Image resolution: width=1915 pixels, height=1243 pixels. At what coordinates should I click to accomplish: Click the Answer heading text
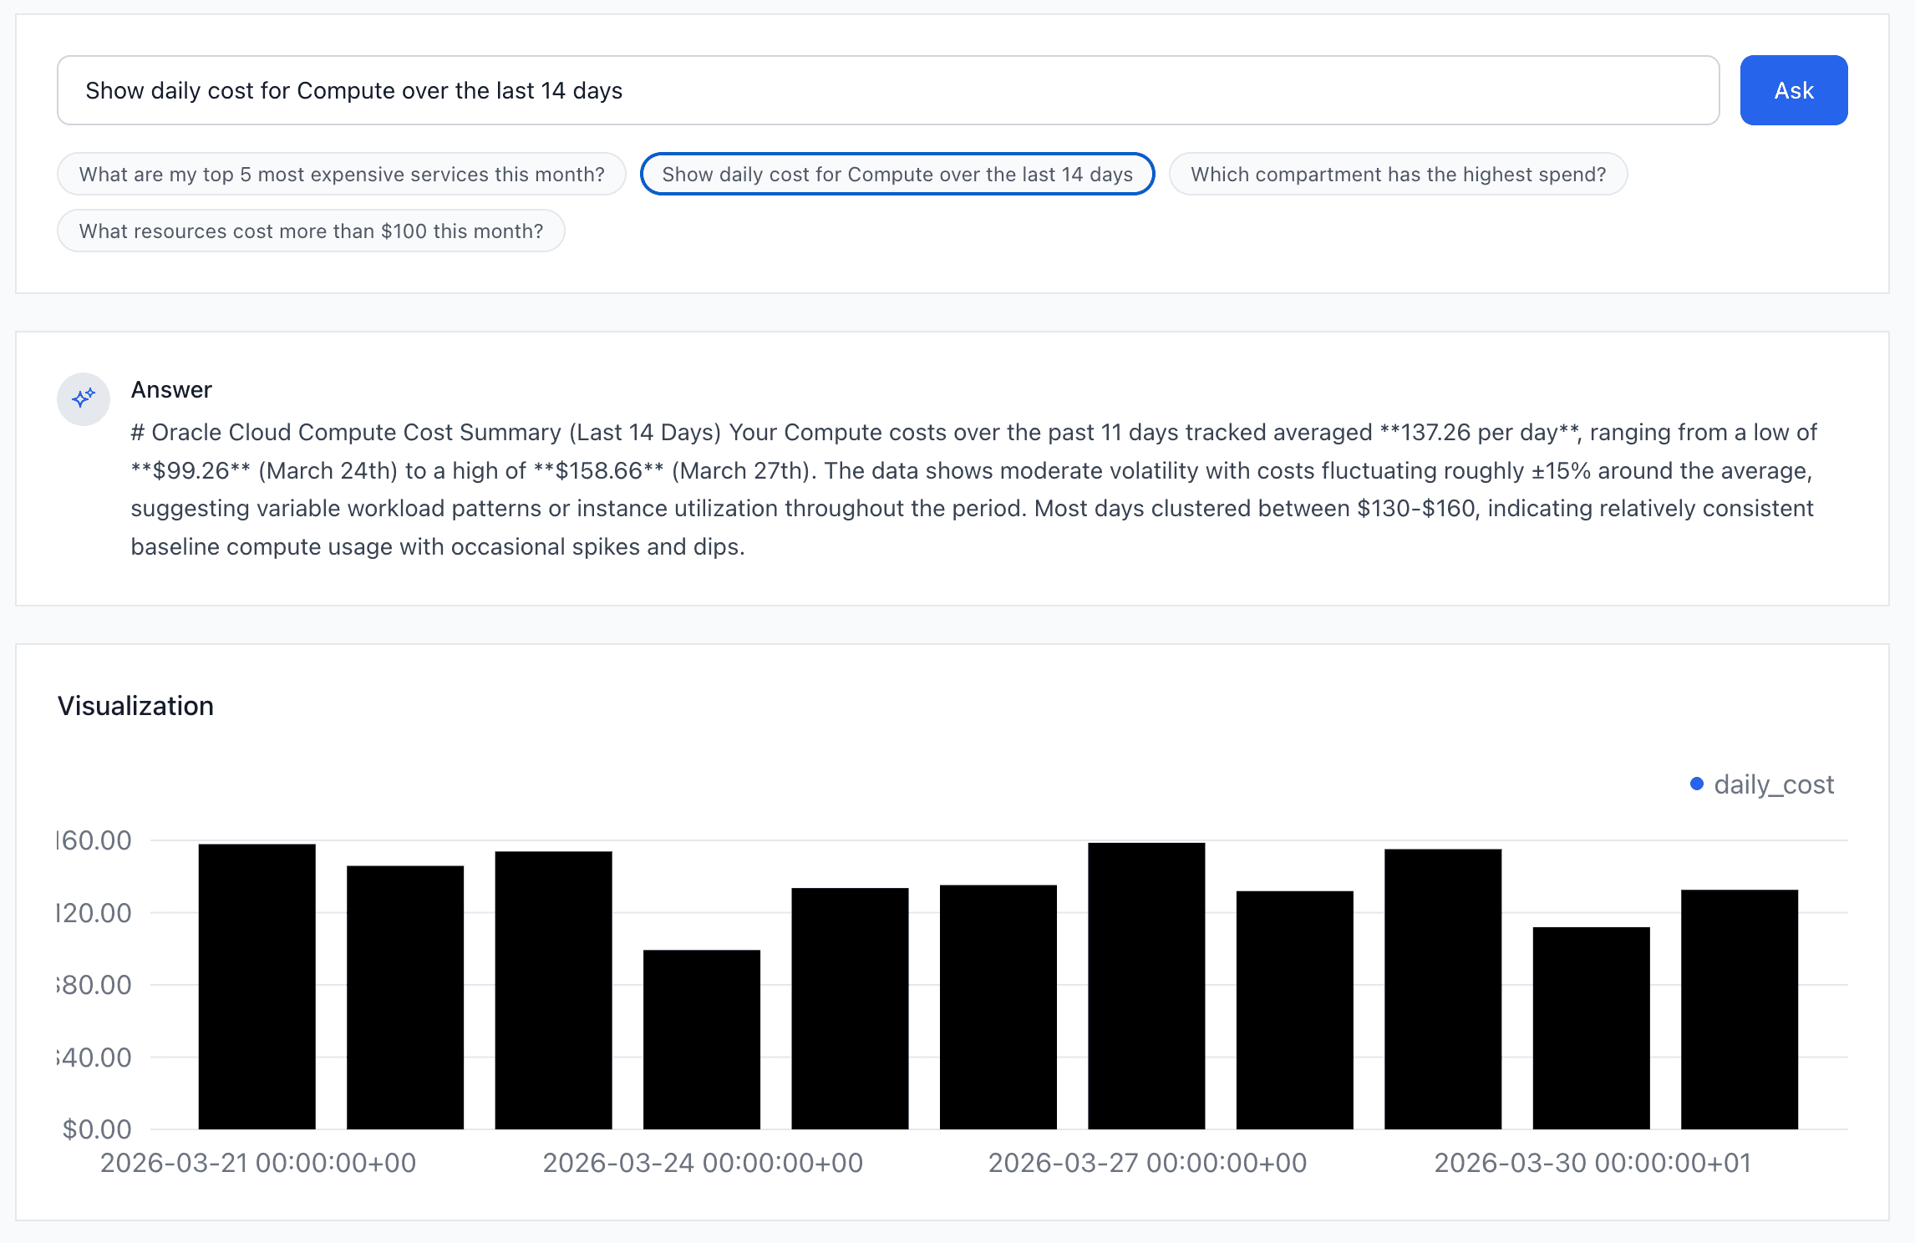pos(170,388)
